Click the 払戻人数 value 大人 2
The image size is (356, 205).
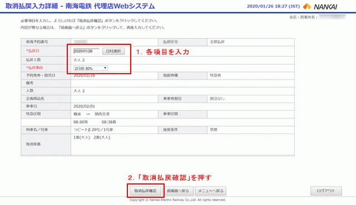coord(79,60)
